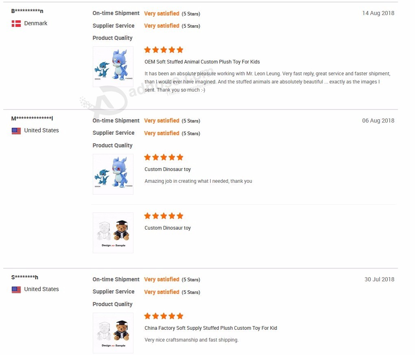The image size is (415, 355).
Task: Open OEM Soft Stuffed Animal Custom Plush link
Action: click(x=202, y=62)
